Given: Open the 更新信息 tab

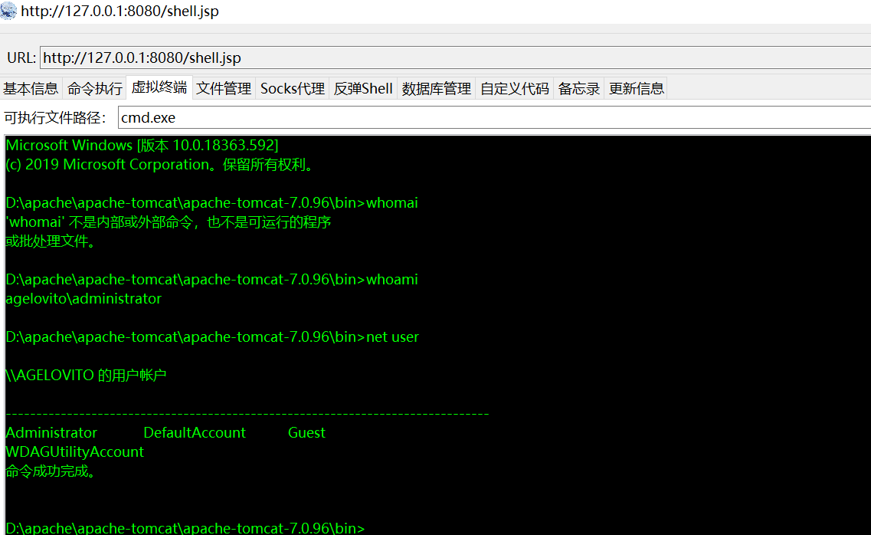Looking at the screenshot, I should coord(636,88).
